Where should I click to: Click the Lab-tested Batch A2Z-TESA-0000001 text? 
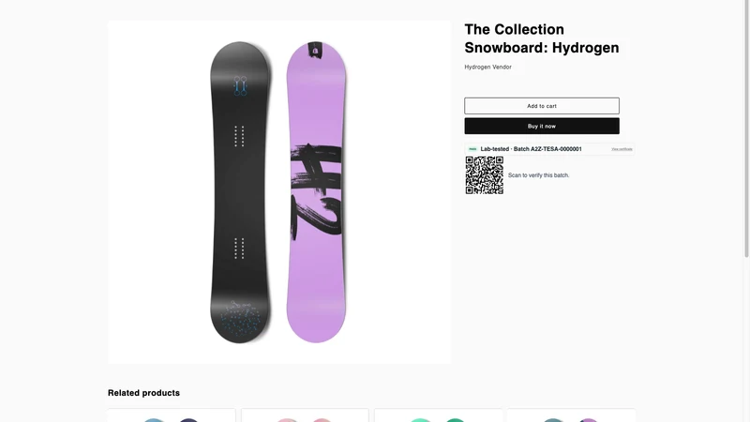click(x=531, y=149)
